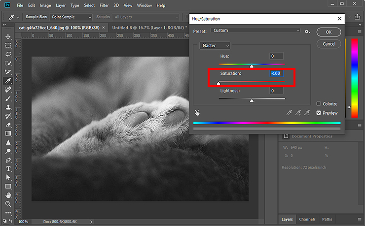Select the Eyedropper tool in the toolbox

pos(8,81)
